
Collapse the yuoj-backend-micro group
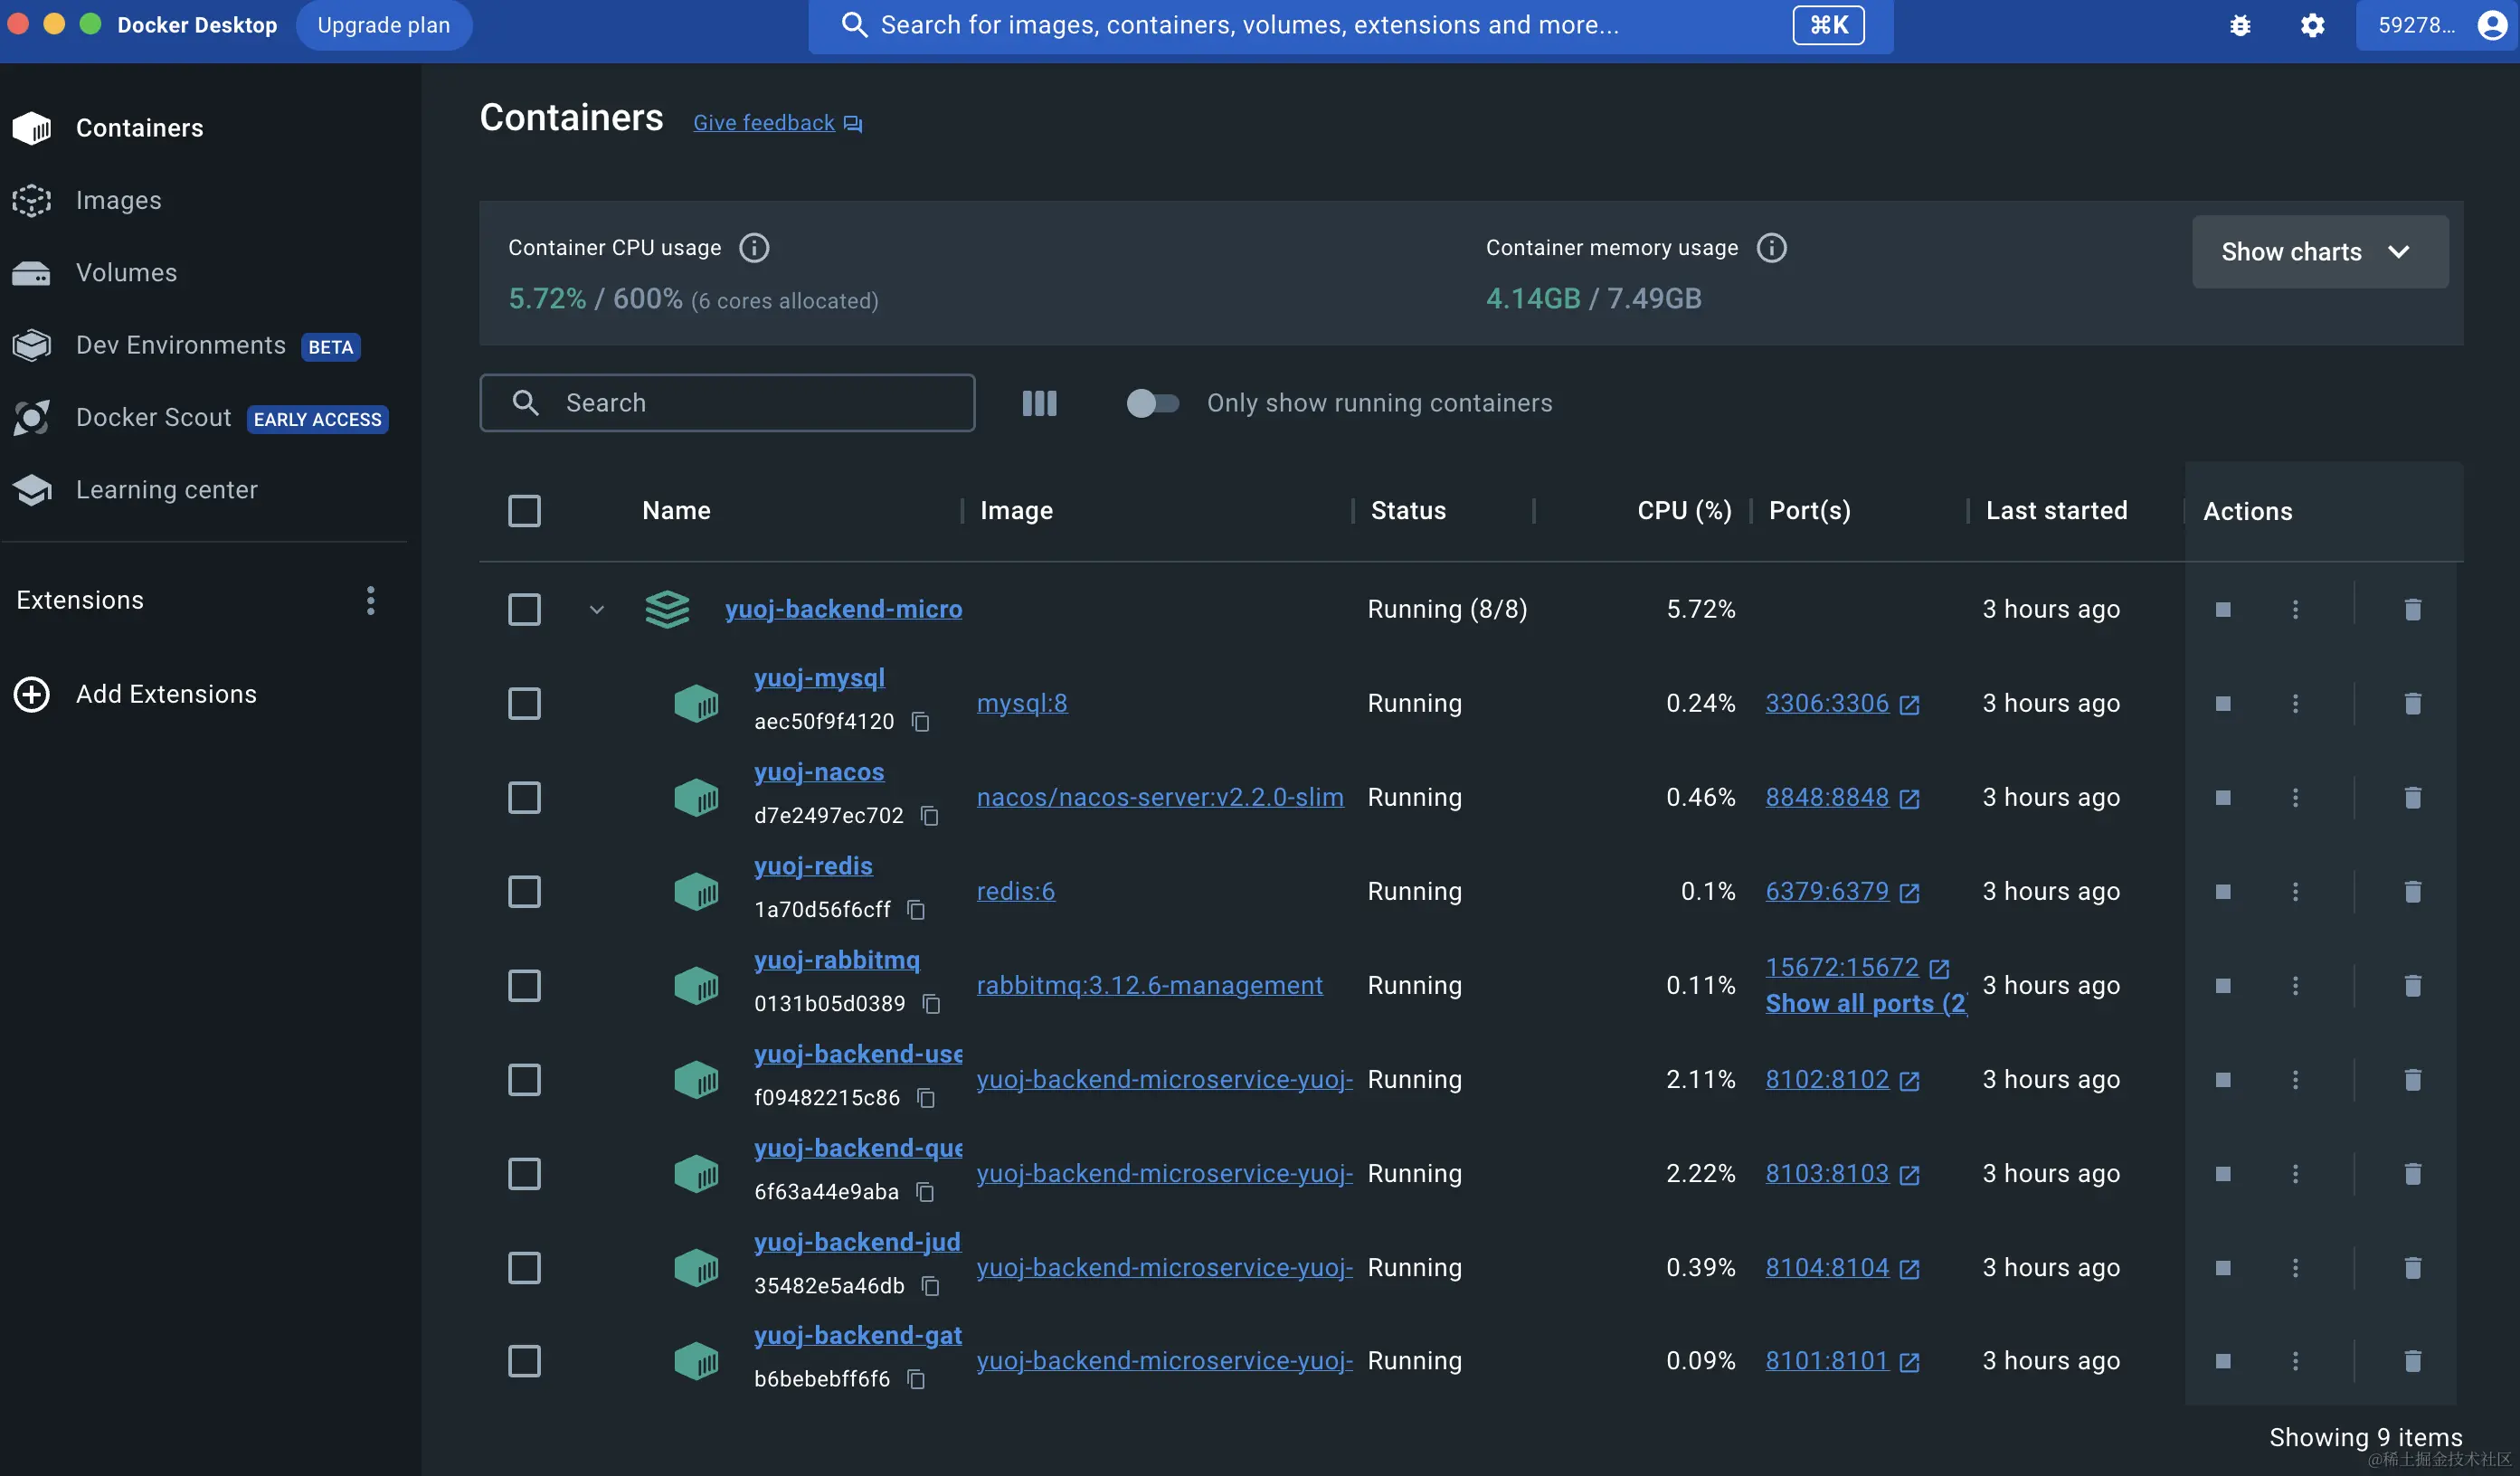(x=597, y=610)
